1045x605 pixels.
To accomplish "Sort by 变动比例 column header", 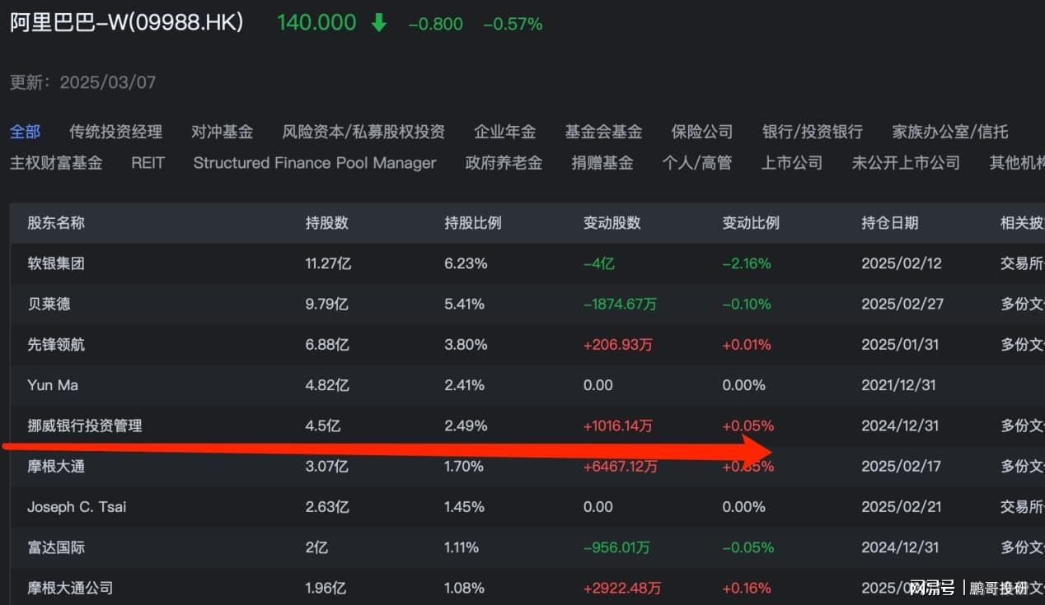I will coord(751,223).
